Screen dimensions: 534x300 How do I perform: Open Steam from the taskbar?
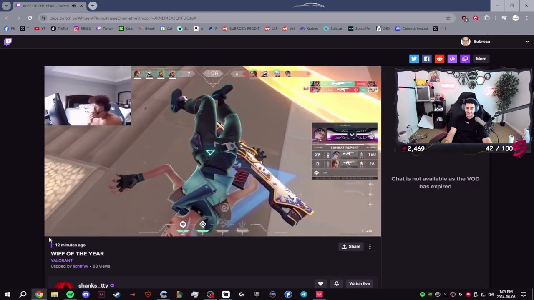point(117,295)
